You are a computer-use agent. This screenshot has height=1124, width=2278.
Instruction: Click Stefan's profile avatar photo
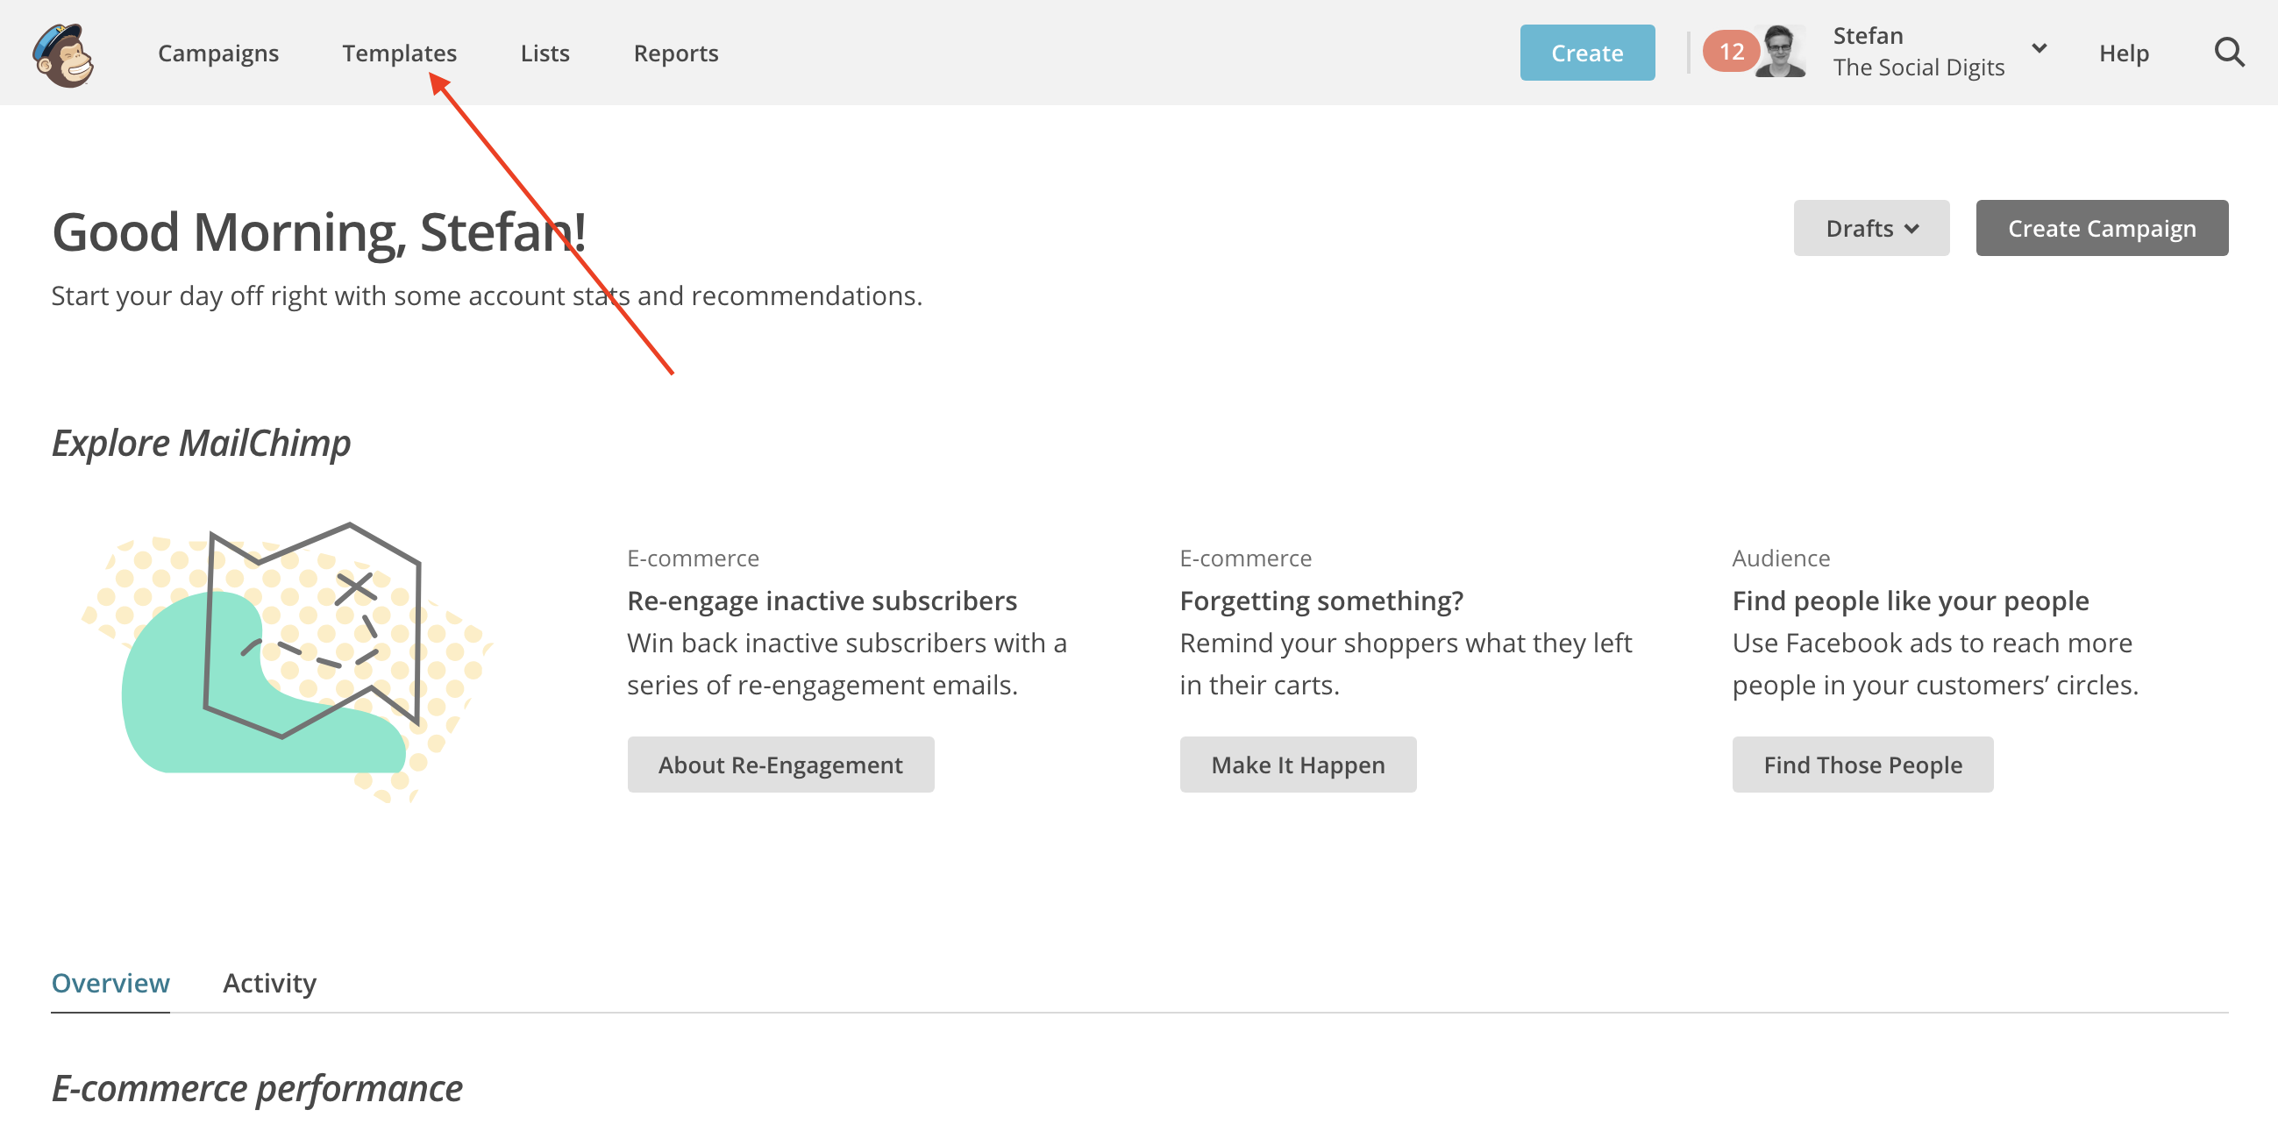point(1779,53)
